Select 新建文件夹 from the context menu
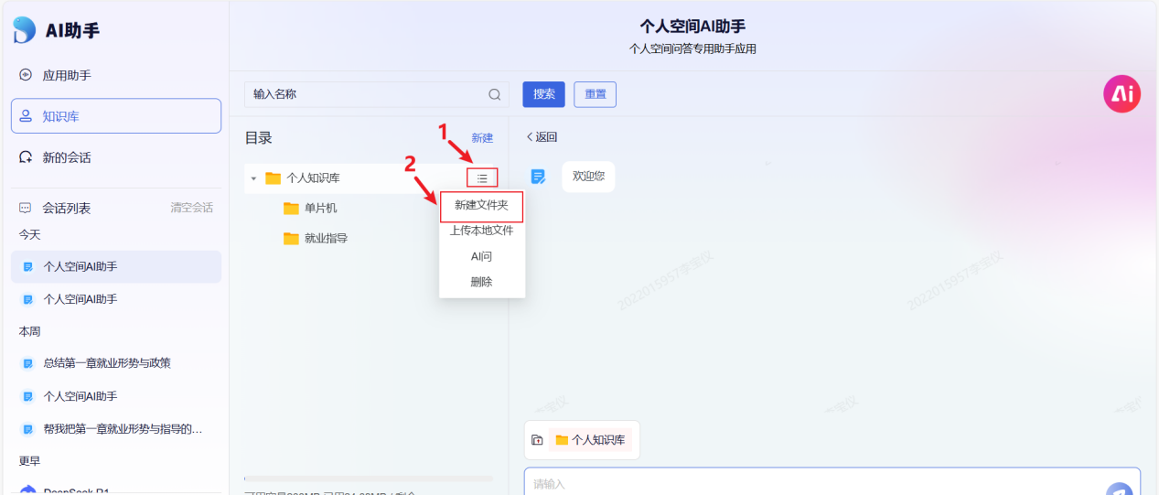The height and width of the screenshot is (495, 1159). click(x=481, y=206)
